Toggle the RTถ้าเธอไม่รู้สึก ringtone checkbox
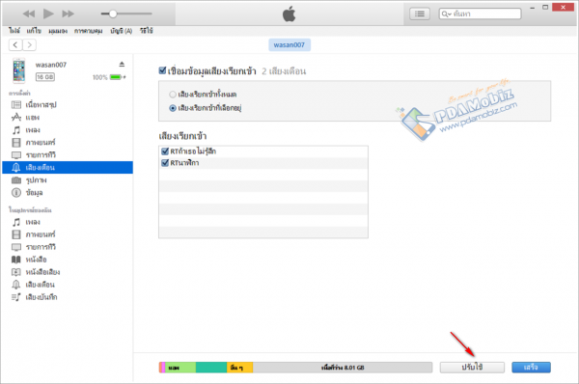 point(165,151)
